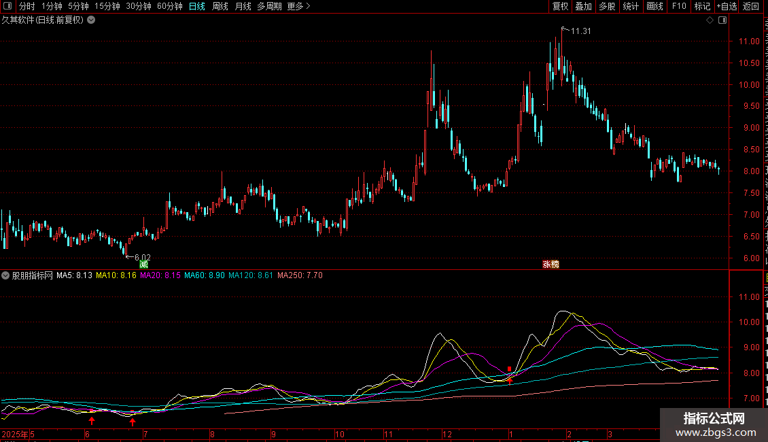Click the 2025年 label on time axis
This screenshot has height=442, width=768.
point(15,434)
